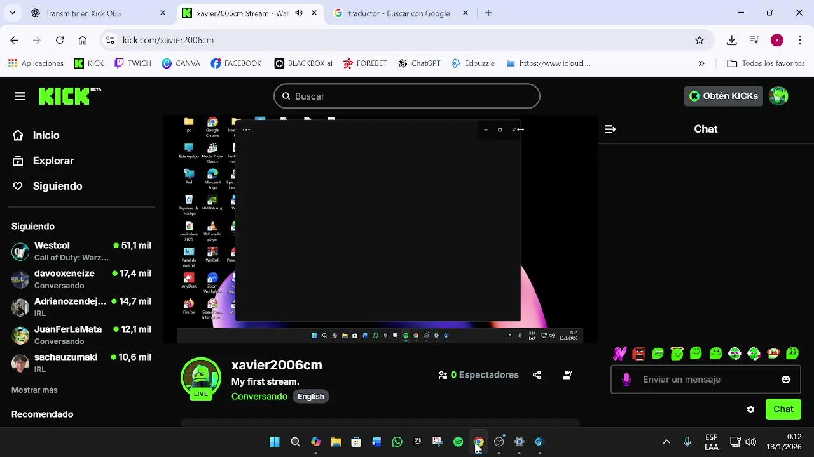Click the xavier2006cm LIVE avatar
Screen dimensions: 814x457
coord(201,379)
